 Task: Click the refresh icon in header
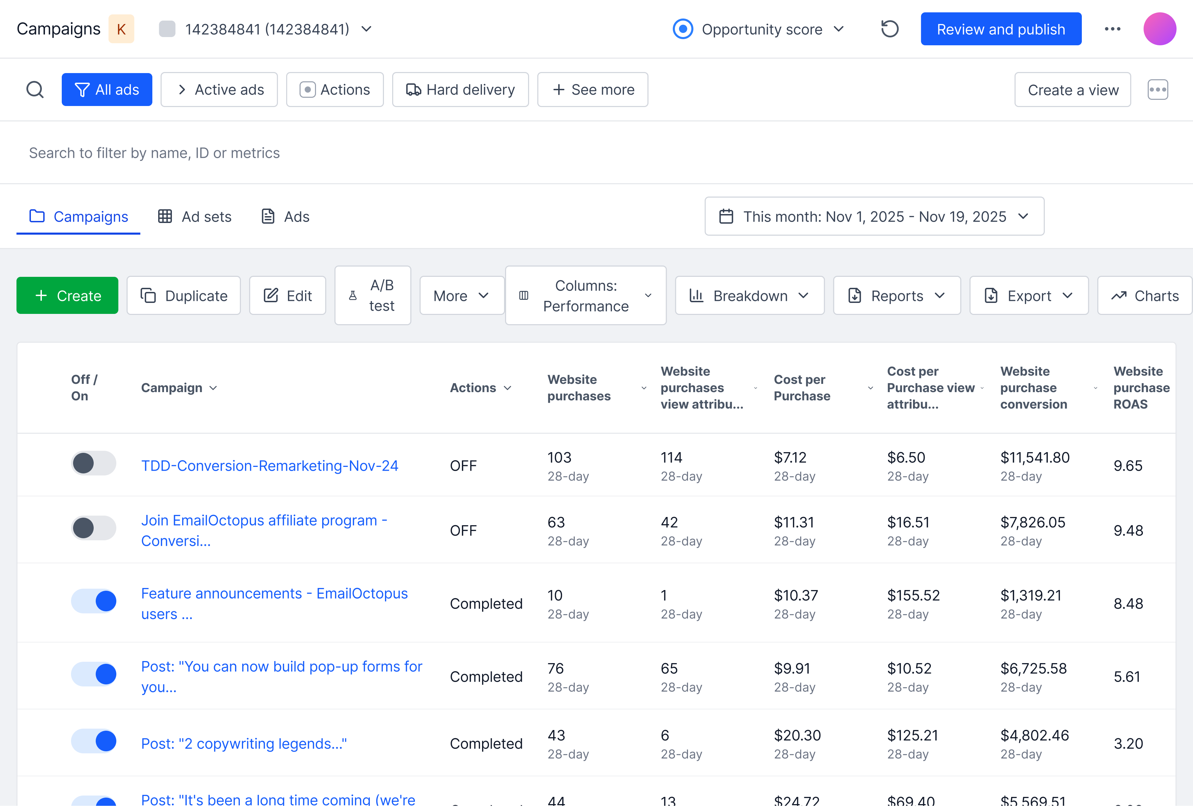pos(890,29)
